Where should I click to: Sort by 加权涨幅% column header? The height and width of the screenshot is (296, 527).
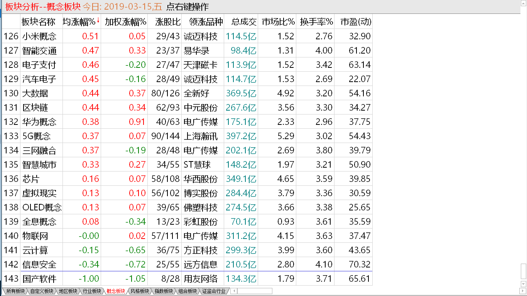(126, 22)
